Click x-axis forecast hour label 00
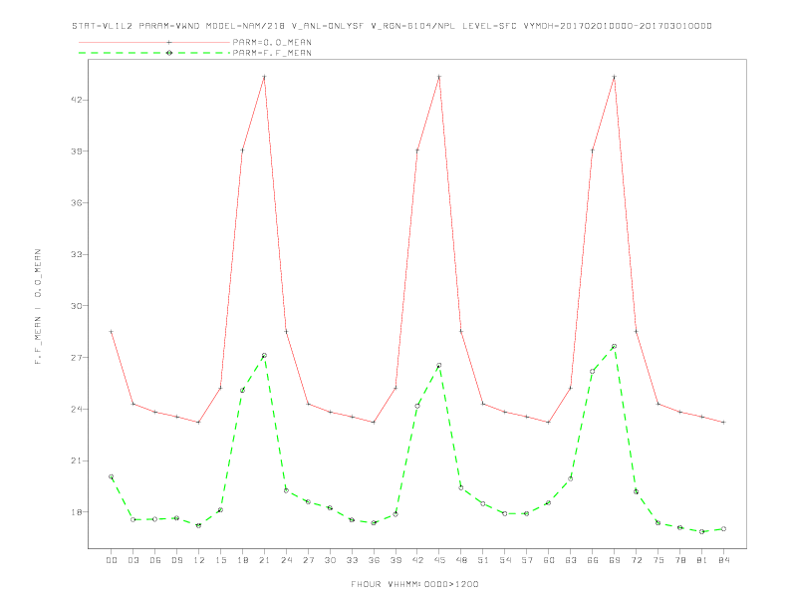789x610 pixels. click(112, 560)
